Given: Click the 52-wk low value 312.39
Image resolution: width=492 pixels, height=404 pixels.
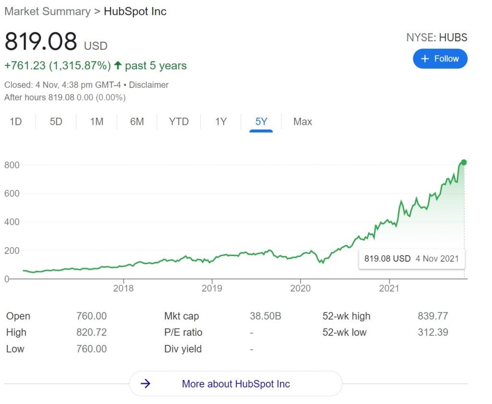Looking at the screenshot, I should point(433,332).
